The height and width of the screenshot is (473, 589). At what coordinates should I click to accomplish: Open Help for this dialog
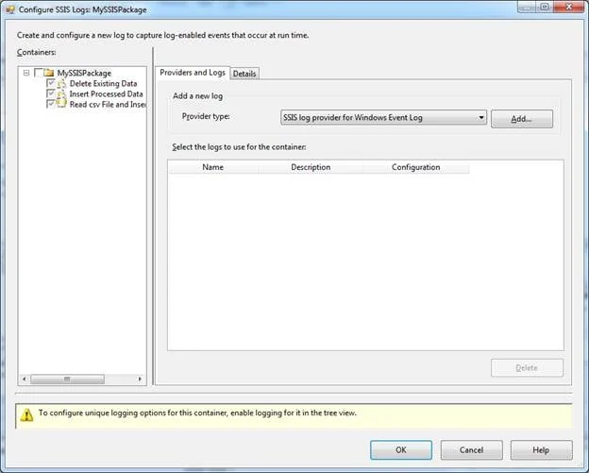(541, 449)
